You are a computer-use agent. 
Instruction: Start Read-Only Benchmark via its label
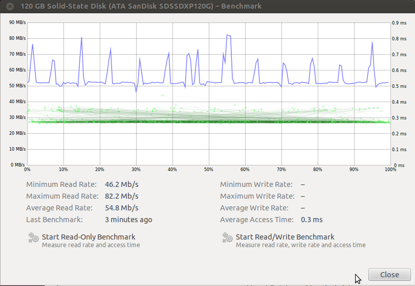tap(89, 237)
